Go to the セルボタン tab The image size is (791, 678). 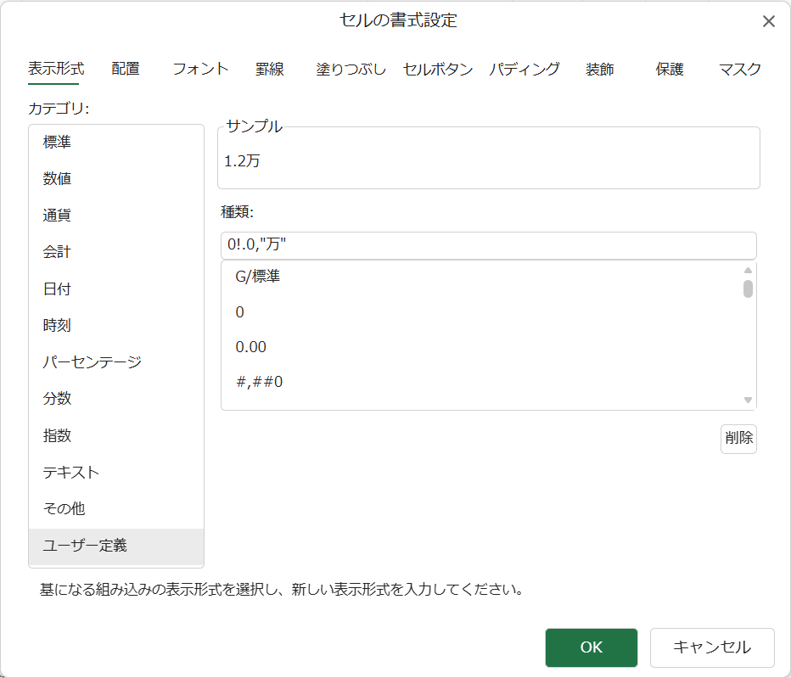(x=438, y=69)
